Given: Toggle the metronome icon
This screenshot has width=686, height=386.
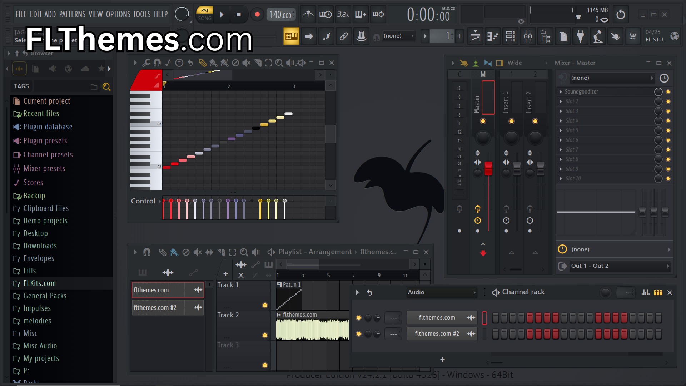Looking at the screenshot, I should click(308, 14).
